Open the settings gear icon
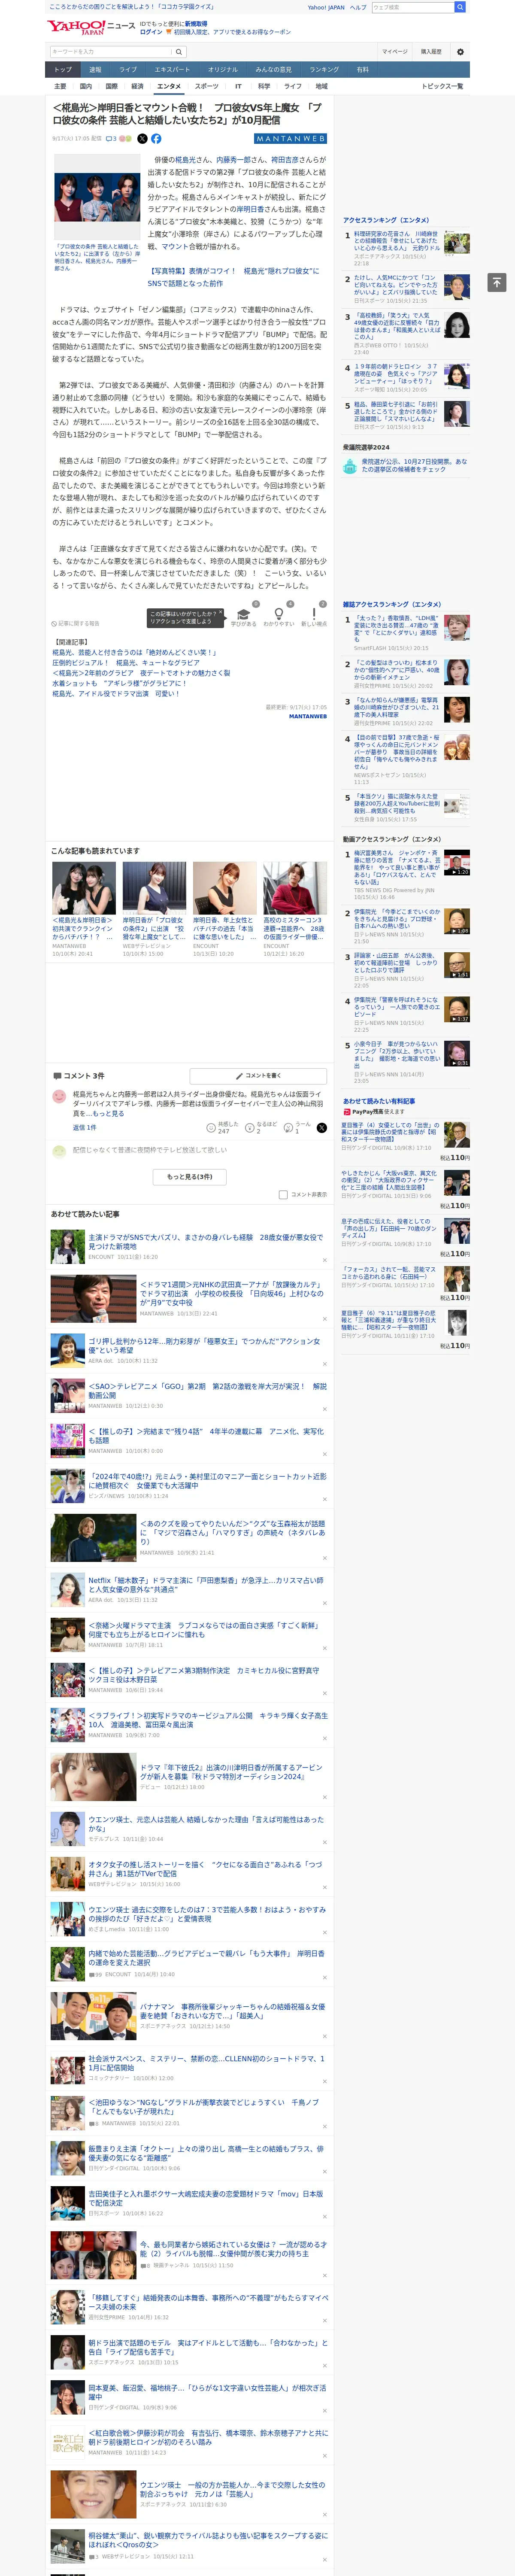Screen dimensions: 515x2576 coord(460,52)
